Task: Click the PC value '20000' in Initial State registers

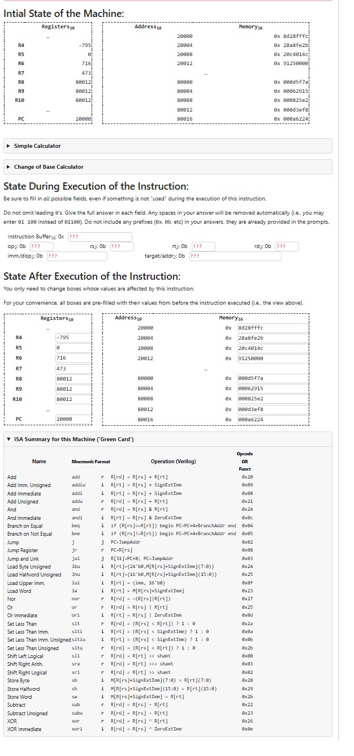Action: [x=83, y=119]
